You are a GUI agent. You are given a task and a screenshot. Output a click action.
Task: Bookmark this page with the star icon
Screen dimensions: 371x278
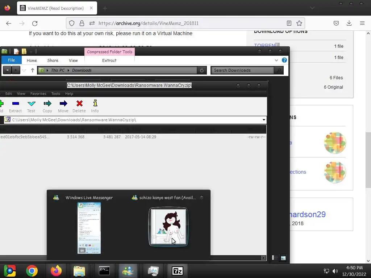click(299, 23)
